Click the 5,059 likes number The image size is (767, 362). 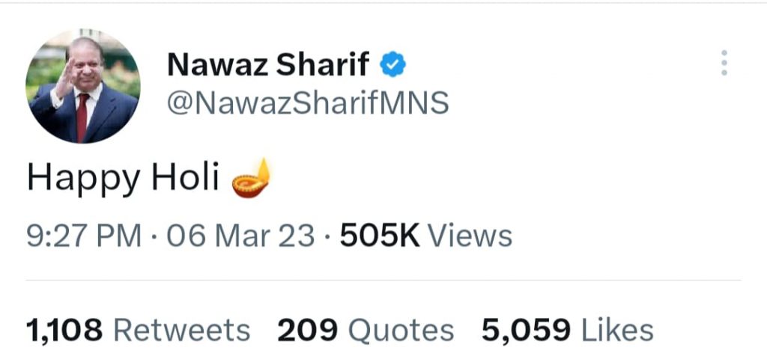click(526, 331)
